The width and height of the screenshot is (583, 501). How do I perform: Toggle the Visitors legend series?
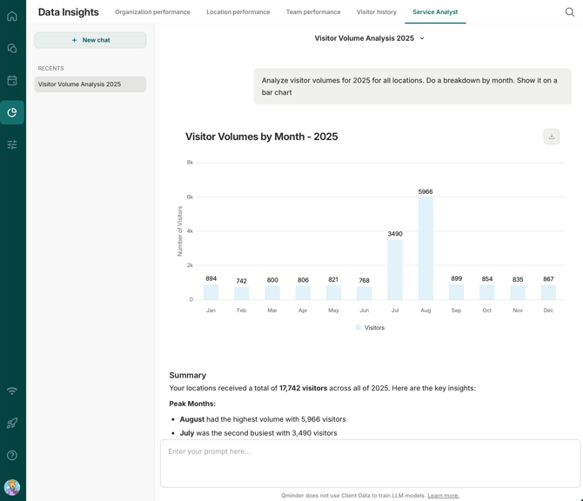[370, 328]
